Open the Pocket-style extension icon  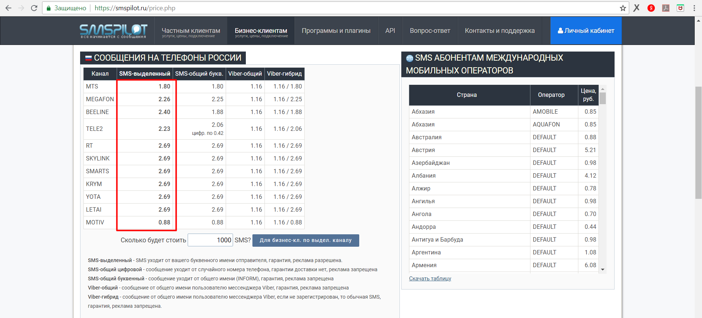(680, 8)
